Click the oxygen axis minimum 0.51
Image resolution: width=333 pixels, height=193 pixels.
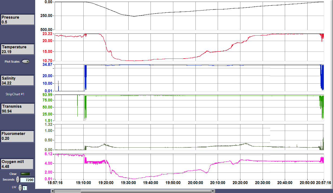point(48,179)
